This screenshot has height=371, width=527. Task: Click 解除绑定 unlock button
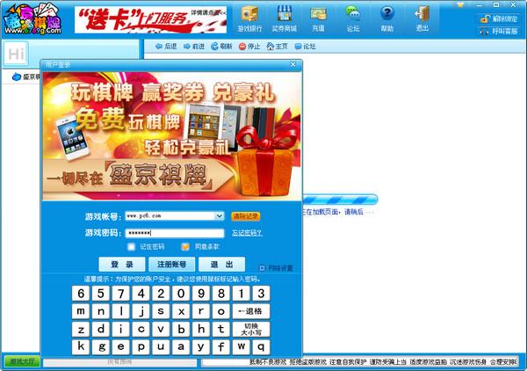pyautogui.click(x=499, y=18)
